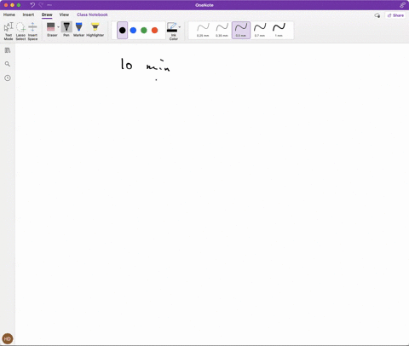Open the title bar more options ellipsis
Viewport: 409px width, 346px height.
click(49, 5)
